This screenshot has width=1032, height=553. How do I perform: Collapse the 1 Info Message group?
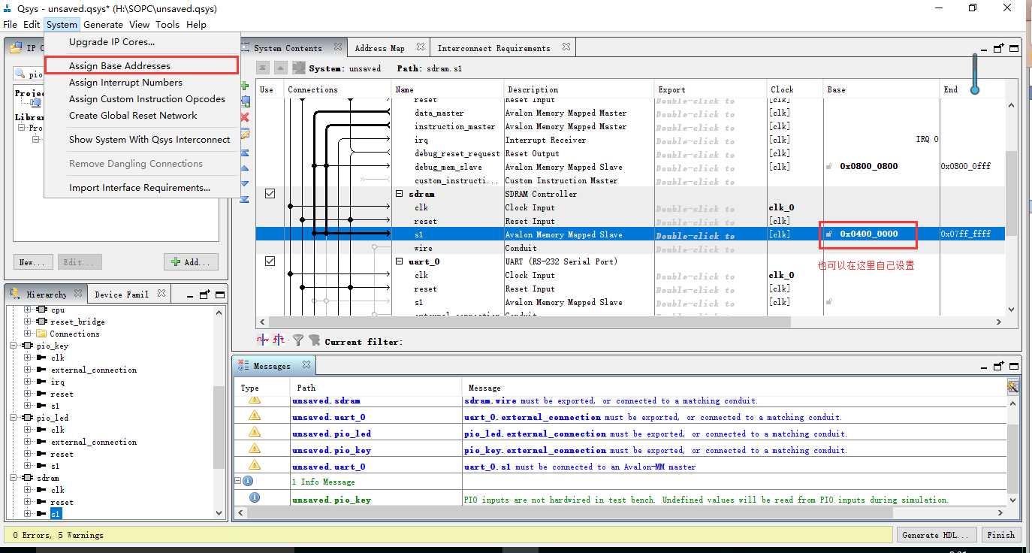click(x=238, y=481)
